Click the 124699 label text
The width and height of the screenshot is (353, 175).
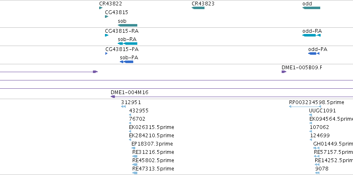point(320,136)
